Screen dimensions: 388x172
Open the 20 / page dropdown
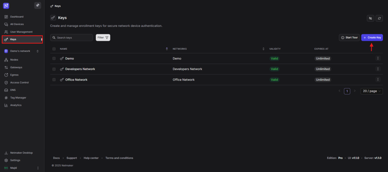coord(372,91)
